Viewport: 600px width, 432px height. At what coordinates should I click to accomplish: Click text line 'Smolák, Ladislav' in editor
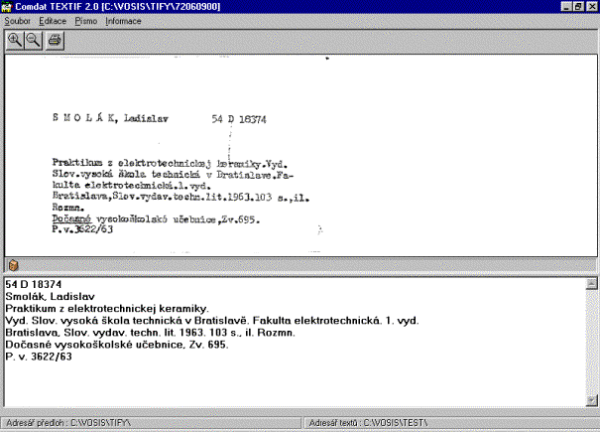pyautogui.click(x=45, y=297)
